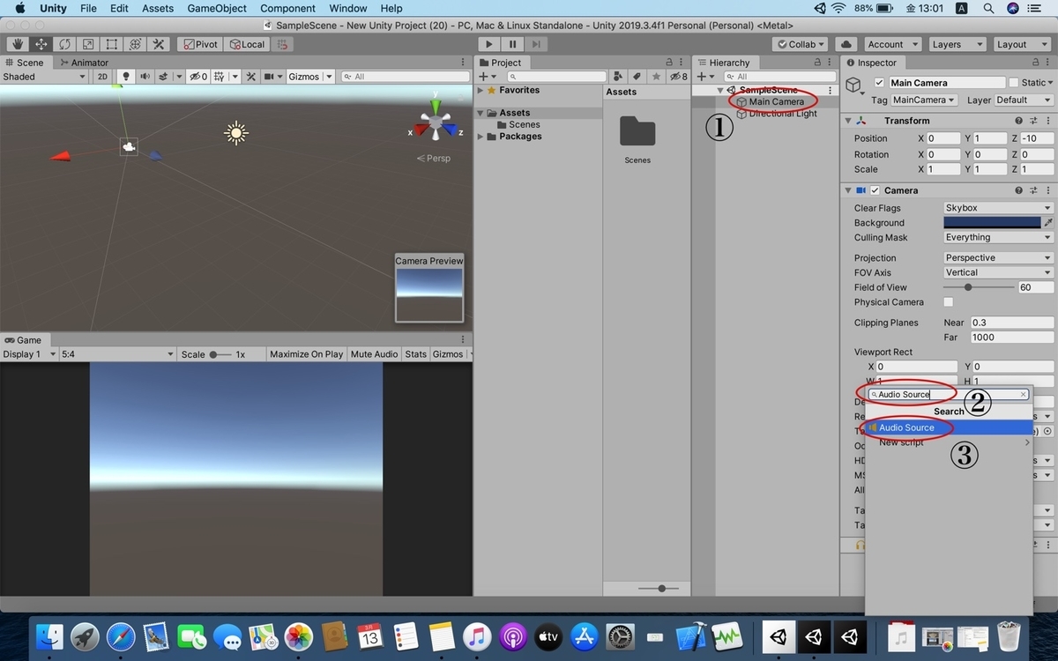This screenshot has width=1058, height=661.
Task: Enable Maximize On Play in the Game view
Action: coord(306,353)
